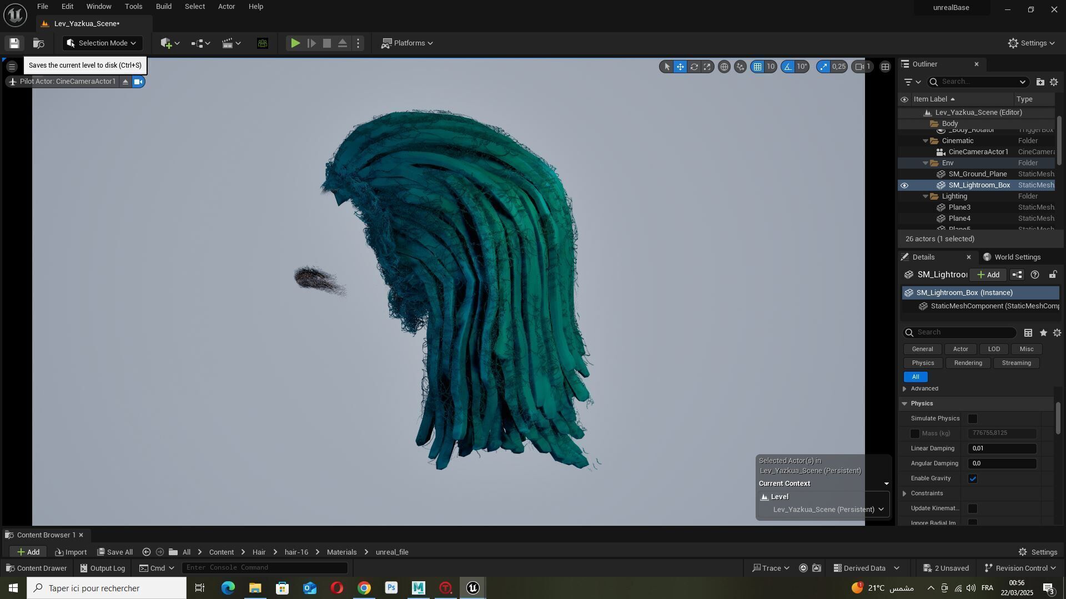This screenshot has height=599, width=1066.
Task: Toggle visibility of SM_Lightroom_Box
Action: point(904,185)
